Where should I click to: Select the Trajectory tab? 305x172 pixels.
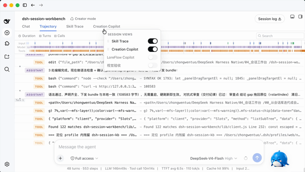click(48, 27)
